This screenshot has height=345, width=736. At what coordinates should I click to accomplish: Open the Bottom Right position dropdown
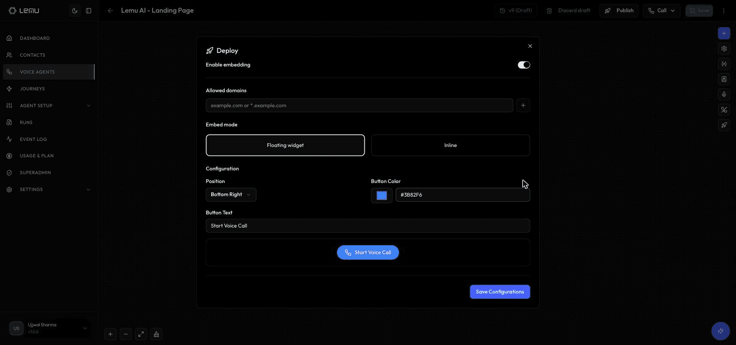tap(231, 195)
